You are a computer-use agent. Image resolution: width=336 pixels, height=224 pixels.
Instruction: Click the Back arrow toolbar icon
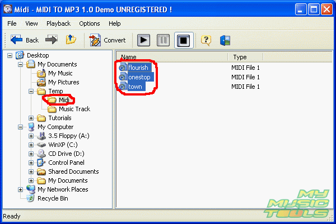pyautogui.click(x=16, y=40)
